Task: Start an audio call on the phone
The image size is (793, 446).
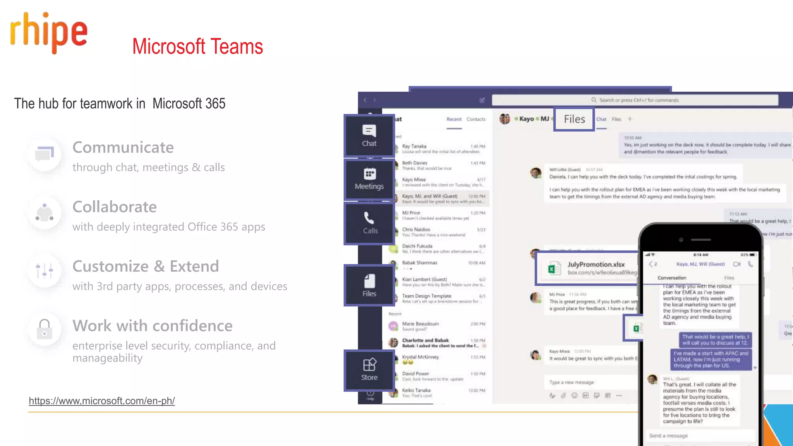Action: click(750, 264)
